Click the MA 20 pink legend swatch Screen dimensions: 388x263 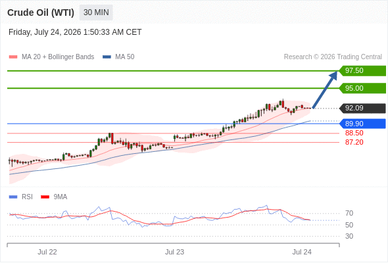coord(13,57)
